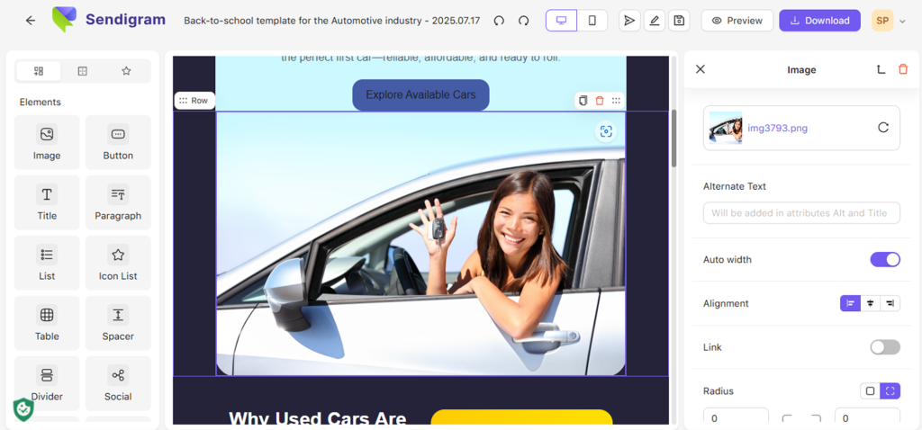
Task: Switch to mobile view
Action: pyautogui.click(x=592, y=21)
